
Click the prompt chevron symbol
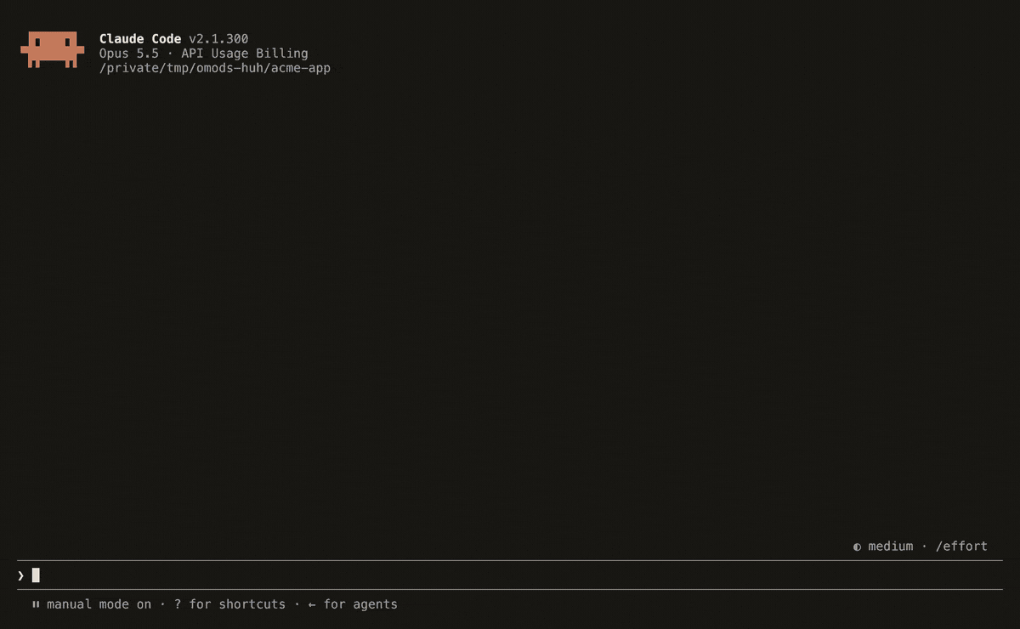(x=21, y=575)
